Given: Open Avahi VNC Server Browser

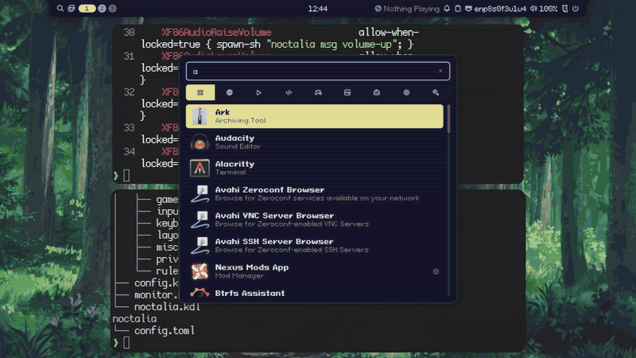Looking at the screenshot, I should click(x=315, y=220).
